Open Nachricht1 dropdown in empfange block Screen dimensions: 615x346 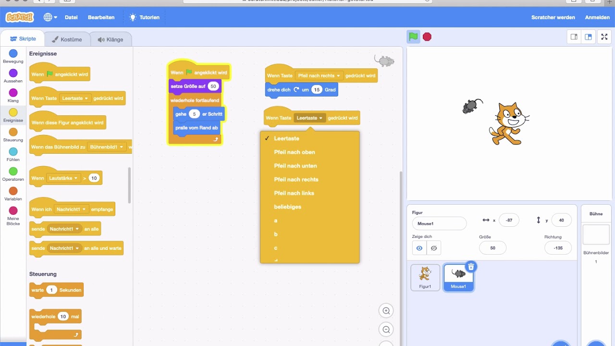(72, 210)
